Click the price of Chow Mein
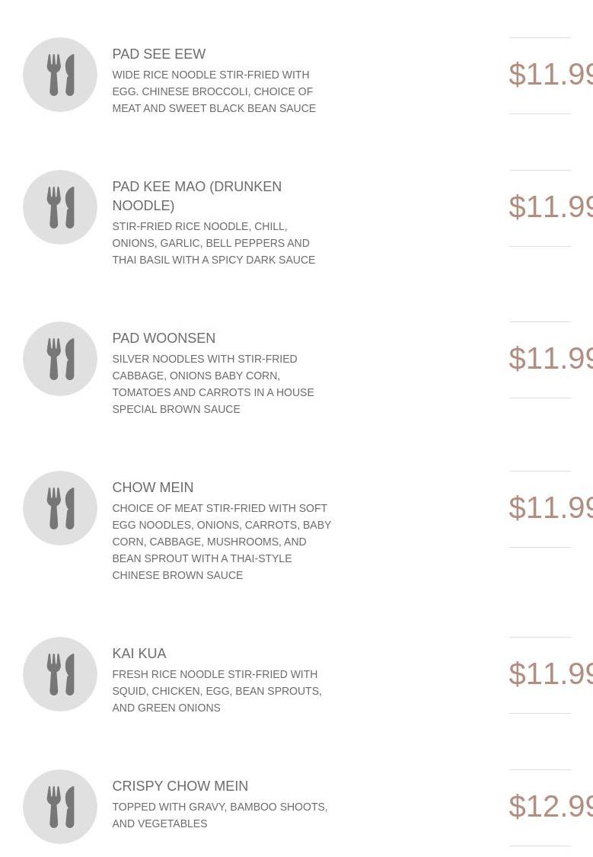This screenshot has height=857, width=593. pos(550,508)
